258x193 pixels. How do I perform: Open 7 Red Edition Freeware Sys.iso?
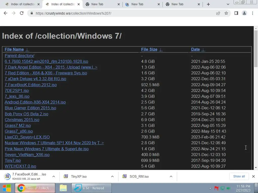point(46,73)
